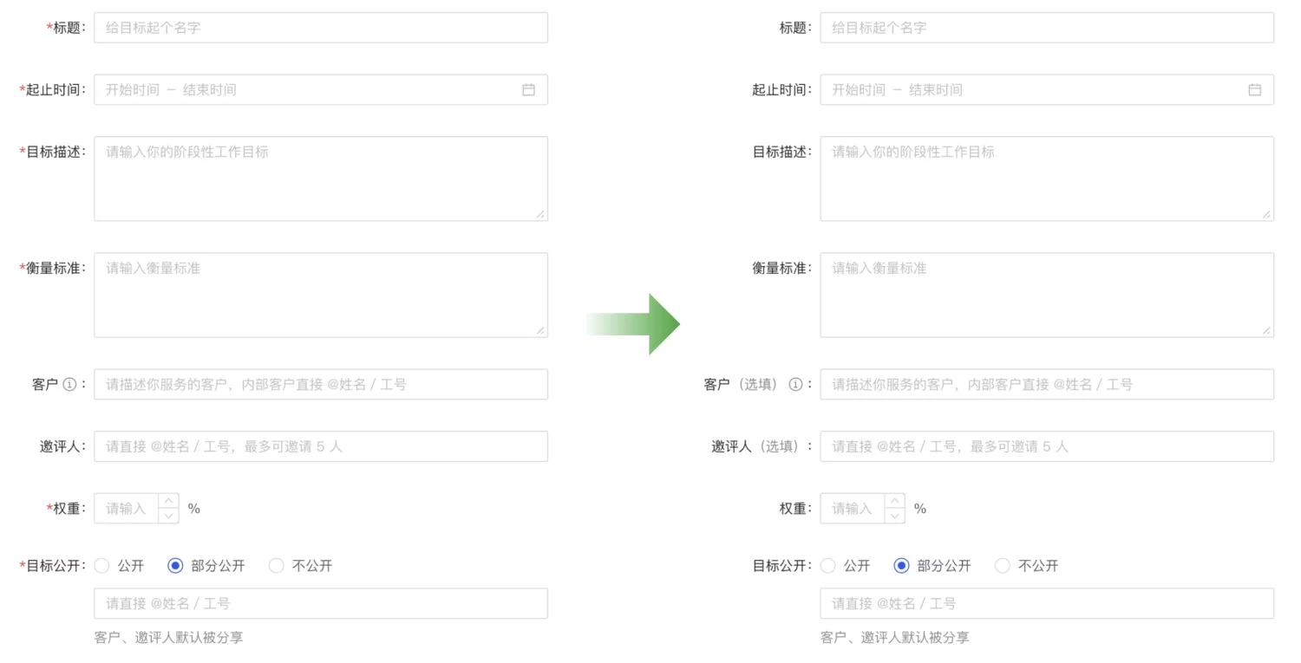Viewport: 1301px width, 663px height.
Task: Grab resize handle of left 目标描述 textarea
Action: (541, 214)
